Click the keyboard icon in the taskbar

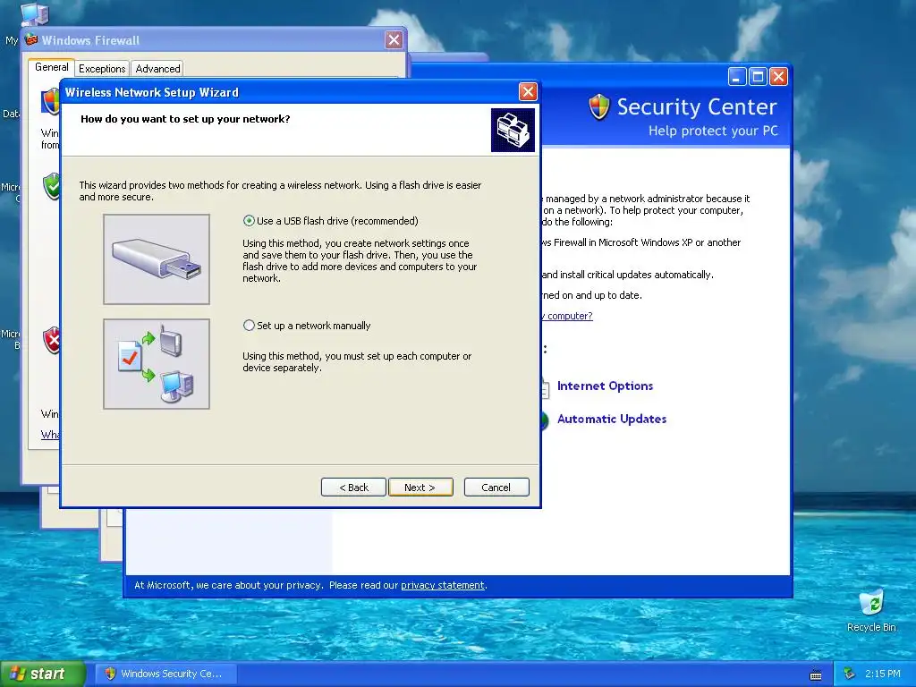coord(816,674)
